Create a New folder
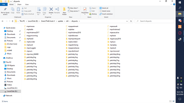The image size is (184, 103). click(64, 11)
